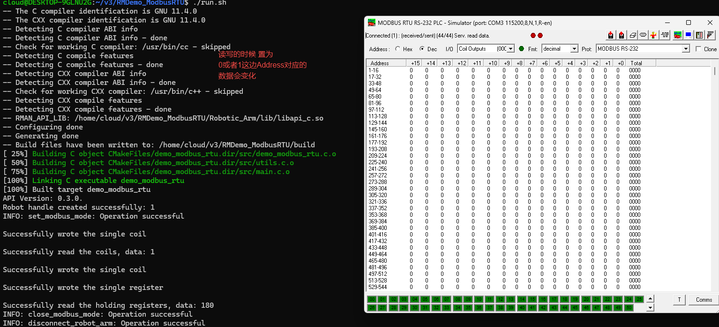The image size is (719, 327).
Task: Click the Address column header
Action: pyautogui.click(x=380, y=63)
